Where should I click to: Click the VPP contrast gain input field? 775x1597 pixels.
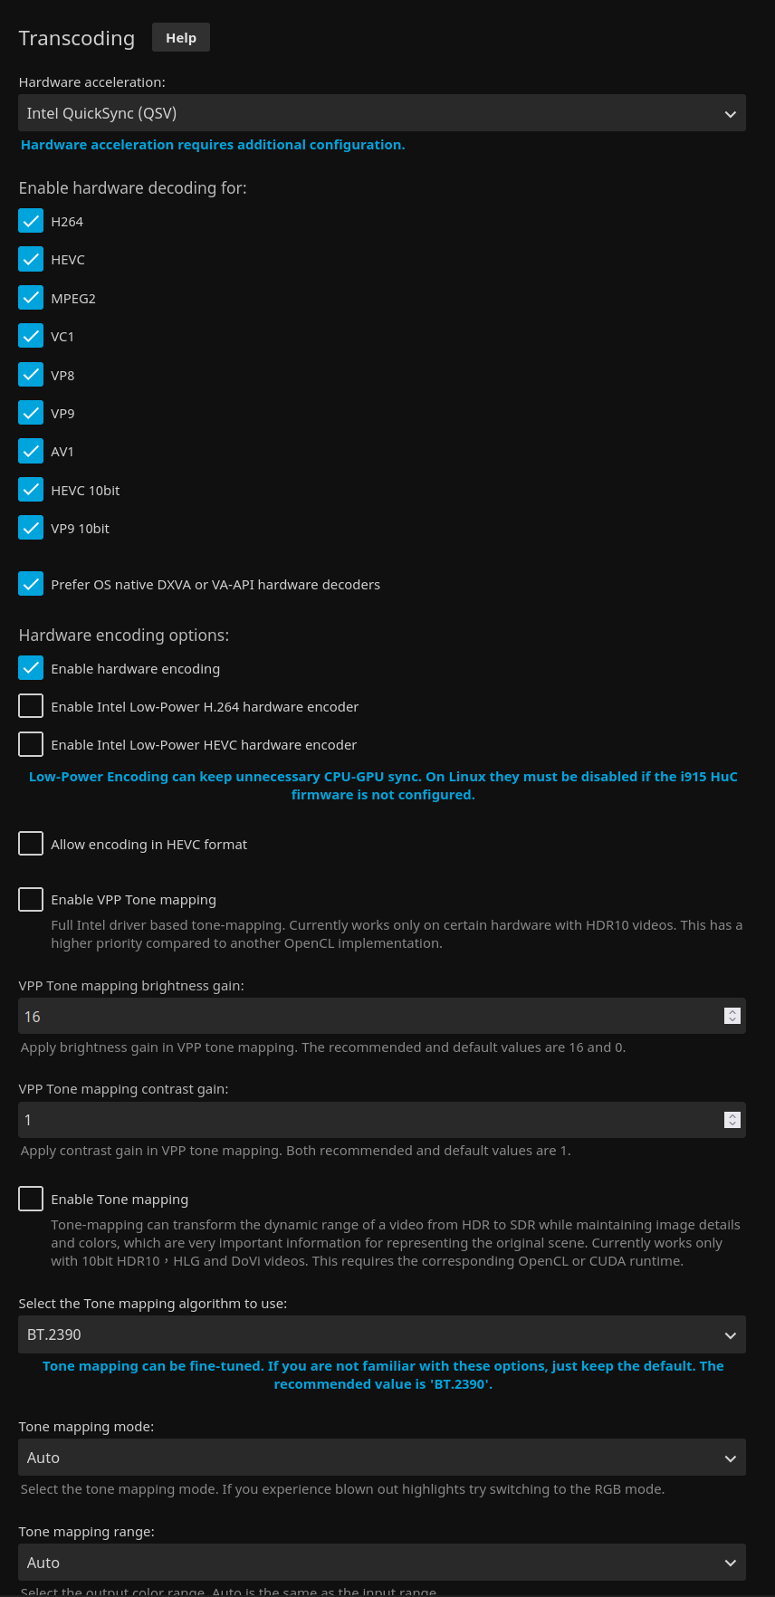(362, 1120)
